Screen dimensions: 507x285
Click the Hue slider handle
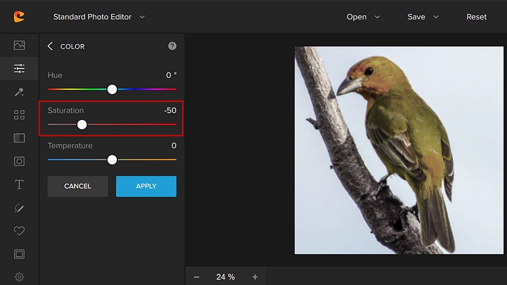(x=112, y=89)
